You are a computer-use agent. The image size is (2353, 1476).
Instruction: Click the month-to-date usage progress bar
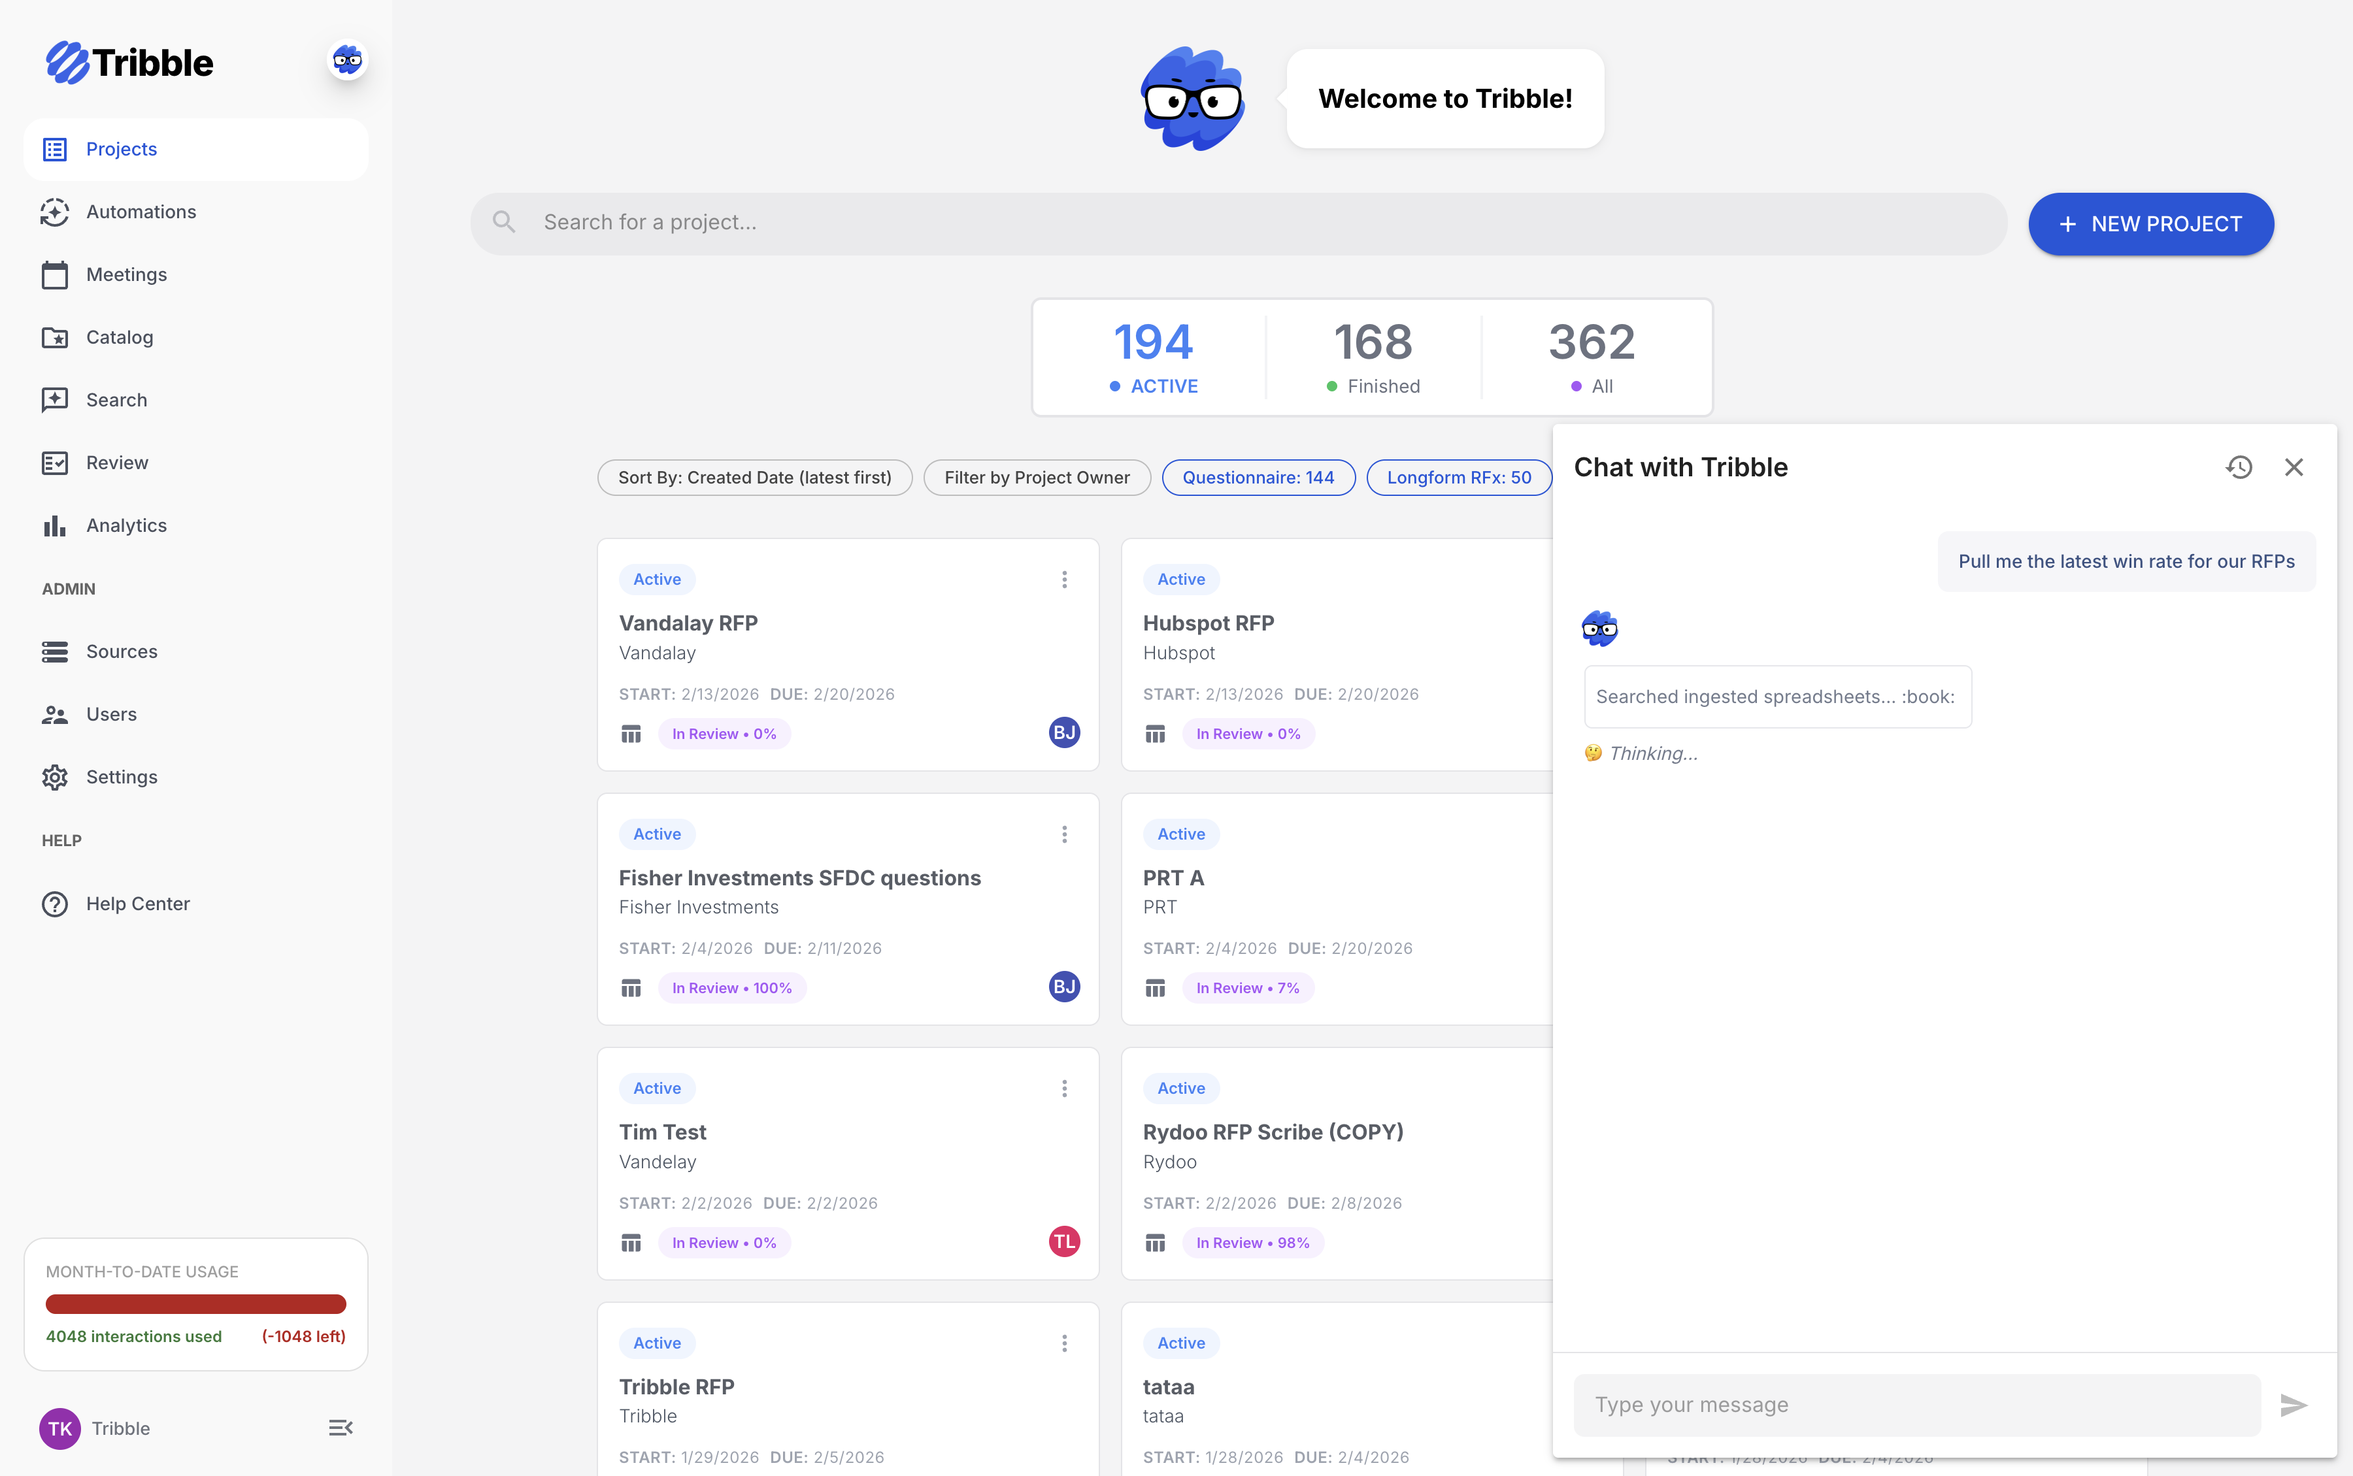[x=195, y=1304]
